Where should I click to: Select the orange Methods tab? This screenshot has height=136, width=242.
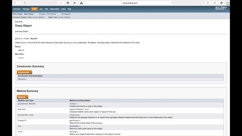click(22, 97)
